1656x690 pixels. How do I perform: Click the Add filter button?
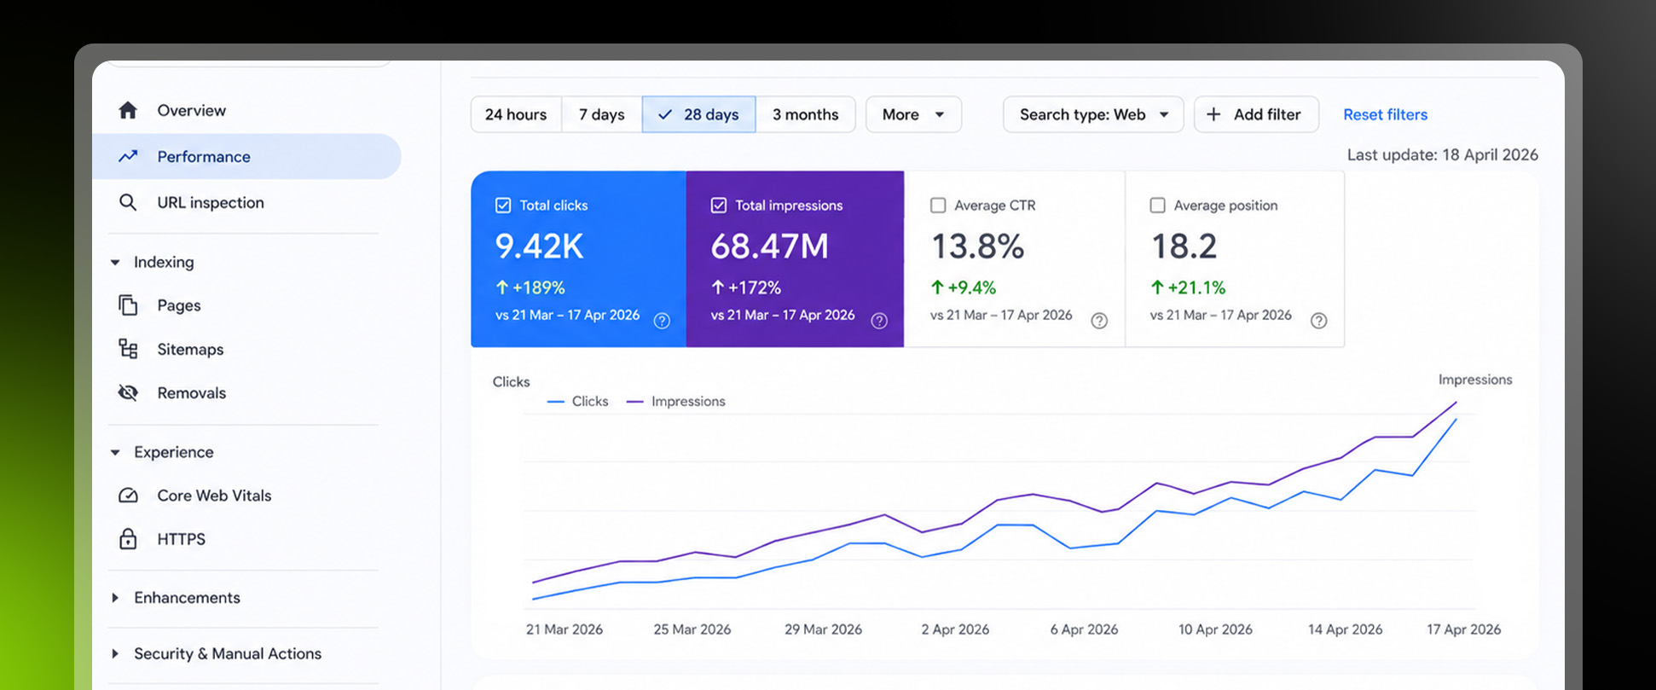click(1256, 114)
